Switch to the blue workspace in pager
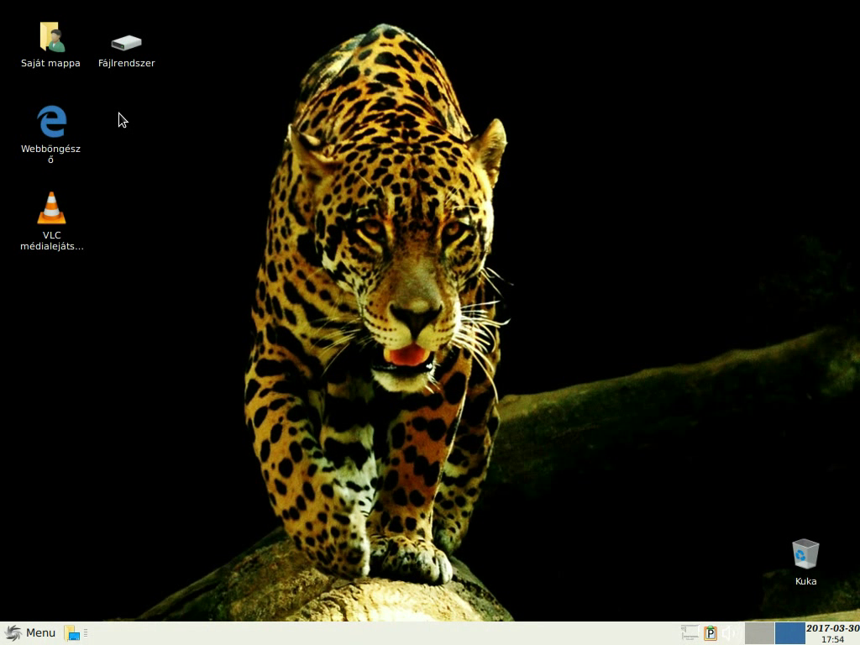Viewport: 860px width, 645px height. click(x=789, y=633)
